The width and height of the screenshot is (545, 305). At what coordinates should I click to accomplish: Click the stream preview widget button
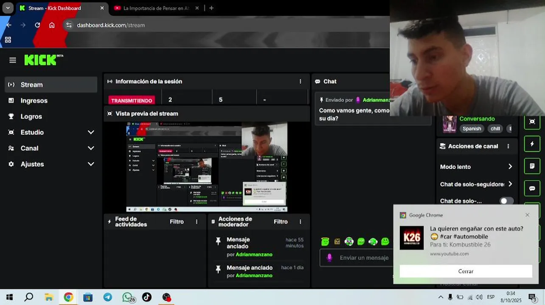(532, 122)
